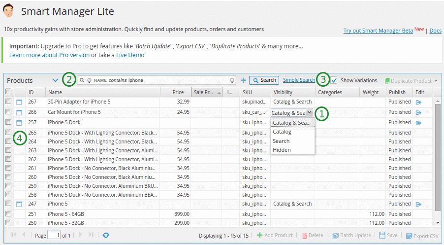
Task: Click the price cell 32.99
Action: pos(176,102)
